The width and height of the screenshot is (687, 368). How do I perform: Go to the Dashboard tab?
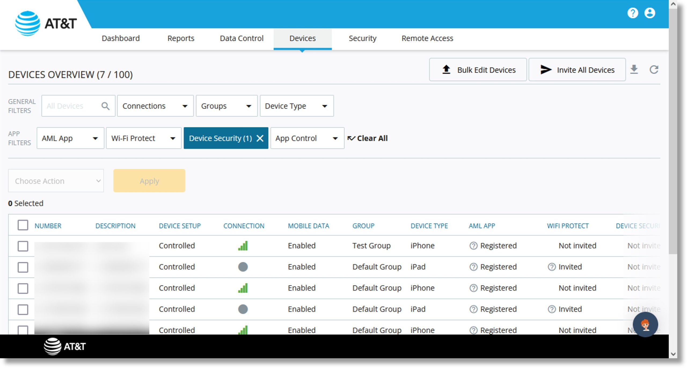click(x=121, y=38)
